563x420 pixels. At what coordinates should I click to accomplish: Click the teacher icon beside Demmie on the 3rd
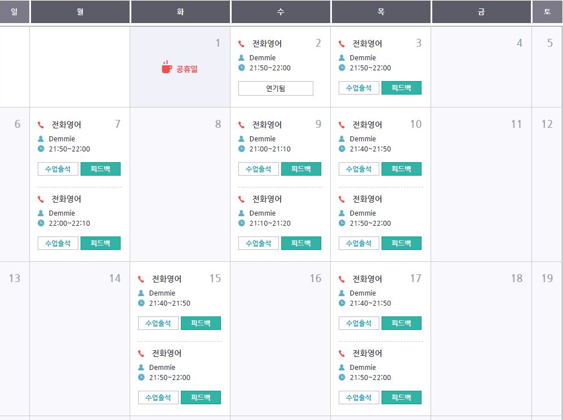click(342, 57)
